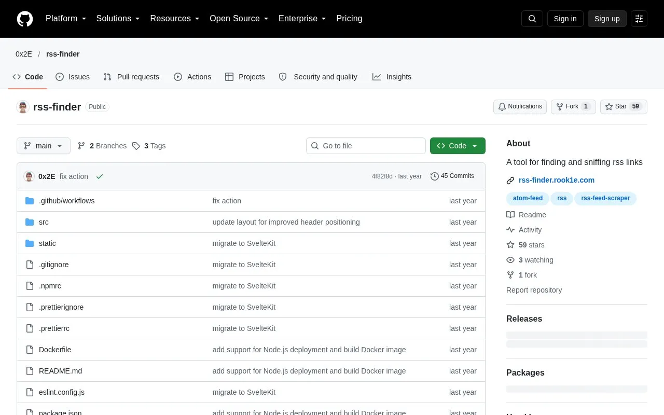Screen dimensions: 664x415
Task: Click the src folder icon
Action: [30, 222]
